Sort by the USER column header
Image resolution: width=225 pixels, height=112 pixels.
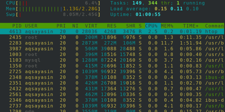click(x=31, y=26)
